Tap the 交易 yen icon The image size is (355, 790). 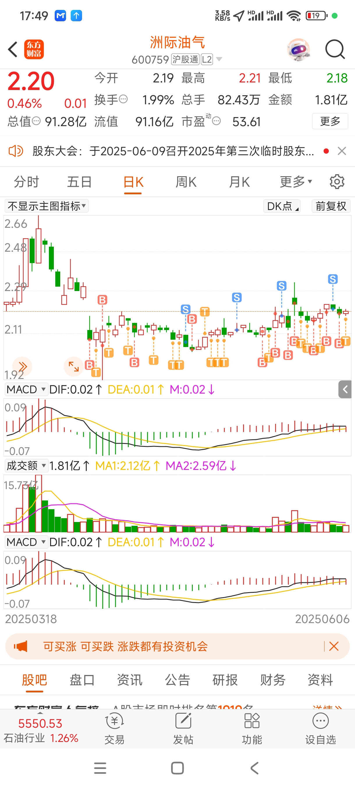(x=115, y=721)
